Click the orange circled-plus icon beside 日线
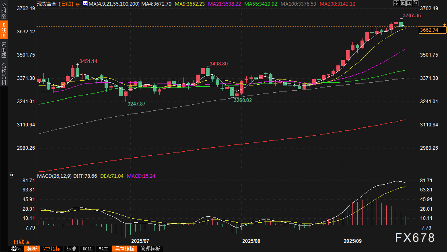This screenshot has width=447, height=252. (x=78, y=4)
